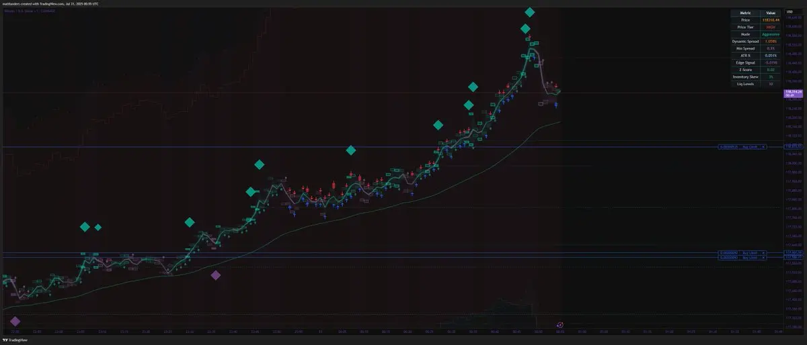
Task: Close the lower-priced 0.00000092 Buy Limit order
Action: (x=763, y=257)
